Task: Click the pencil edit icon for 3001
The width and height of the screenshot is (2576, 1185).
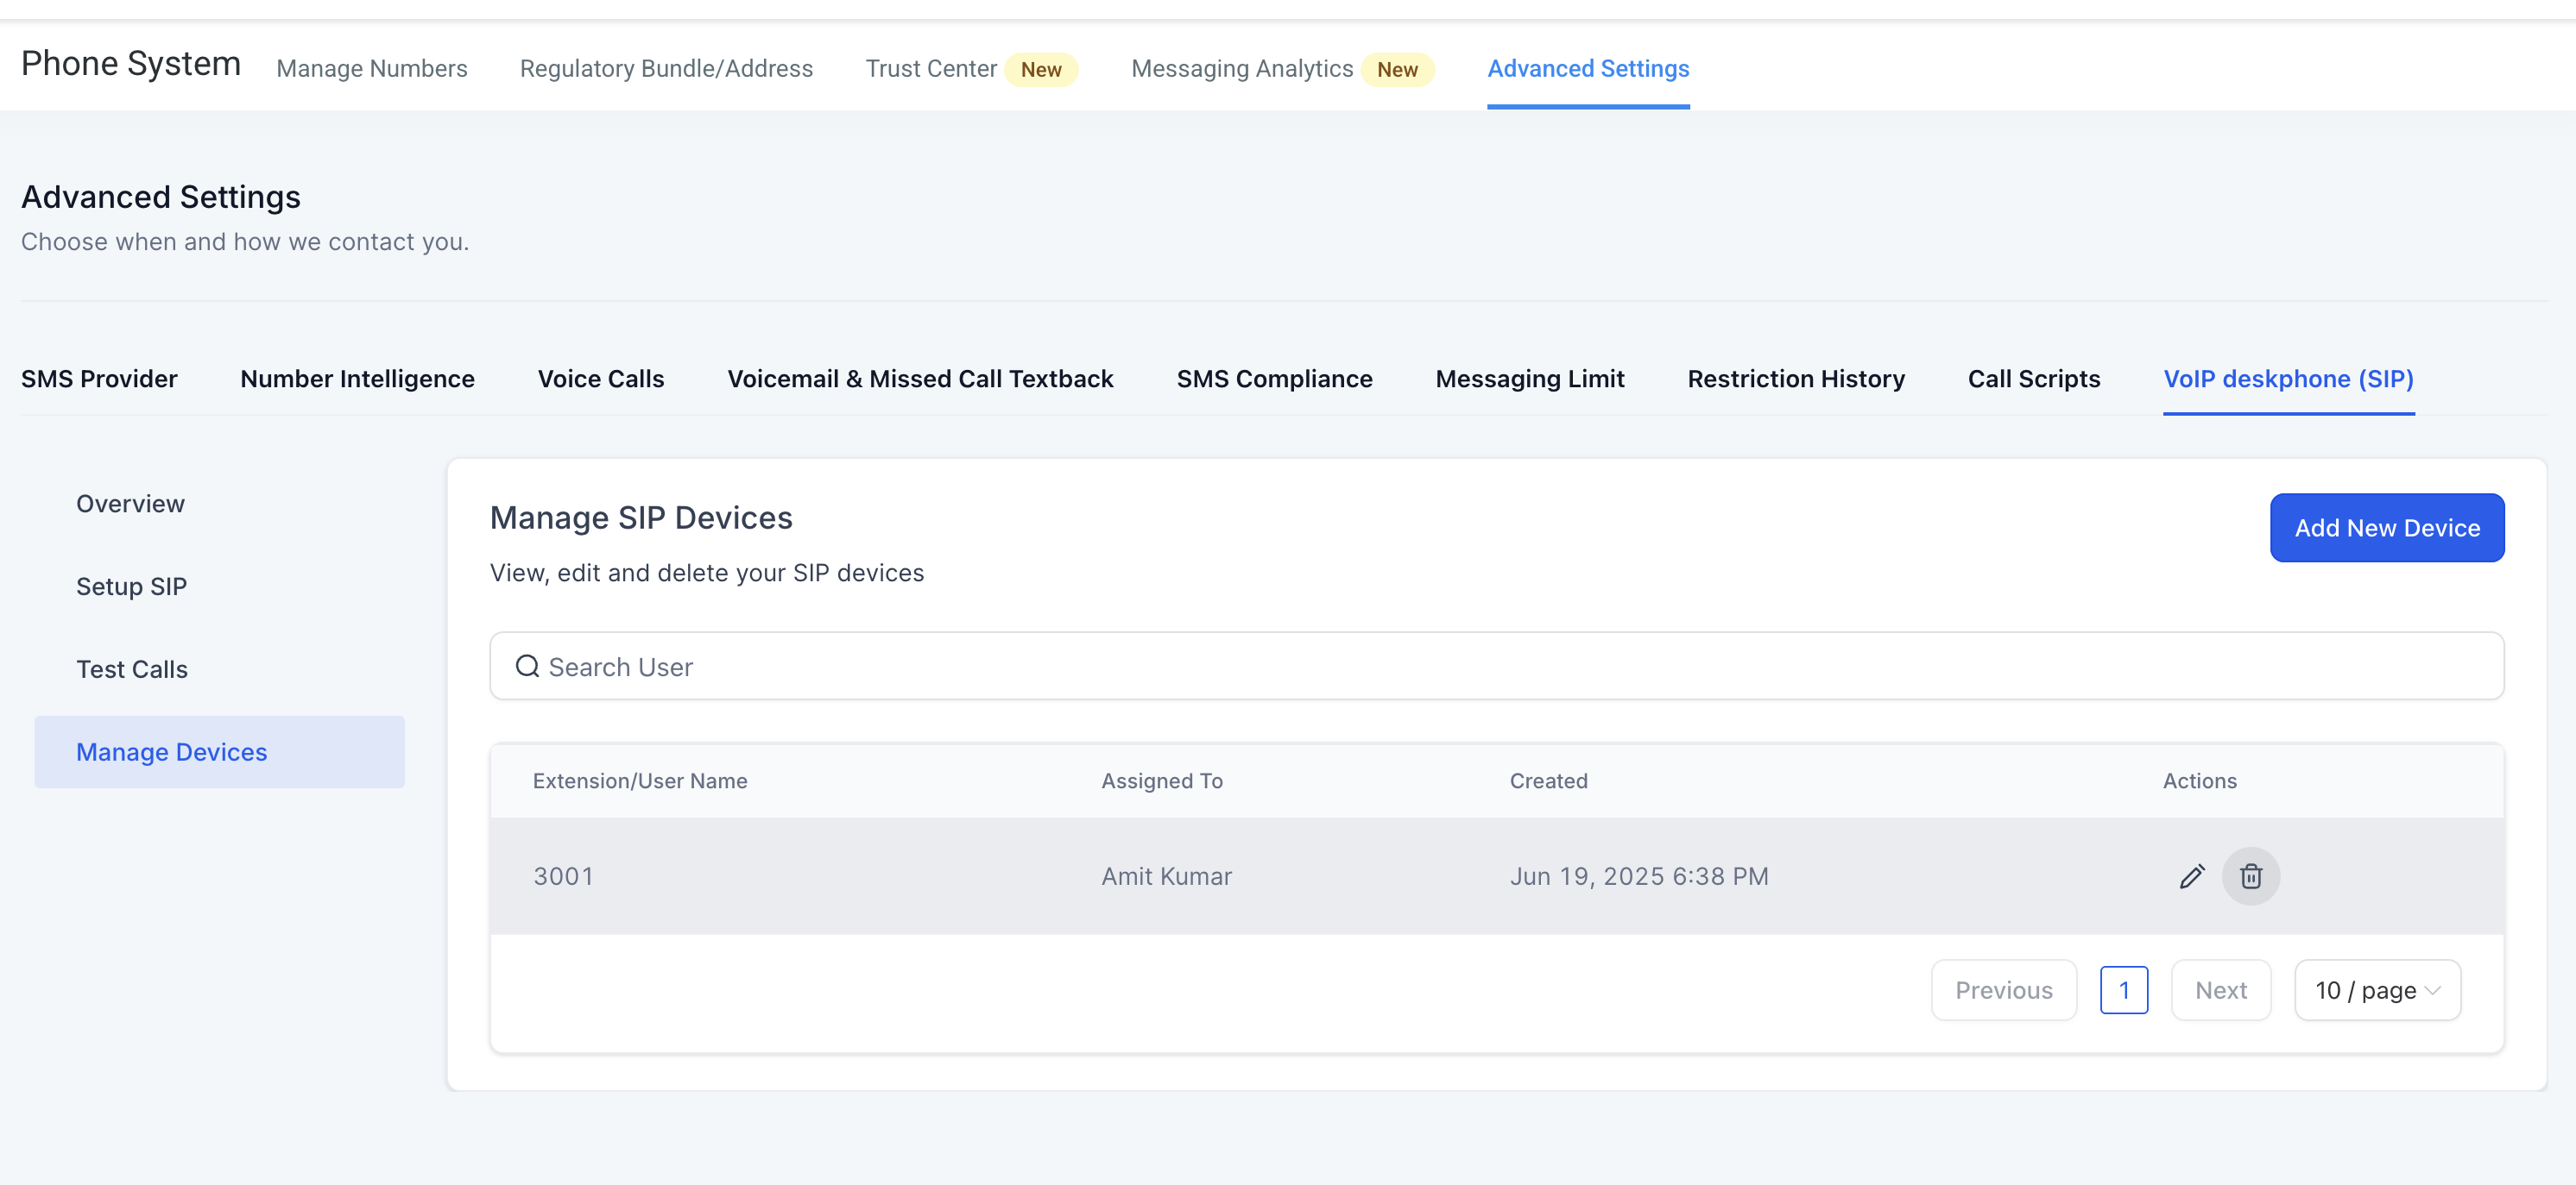Action: (x=2191, y=876)
